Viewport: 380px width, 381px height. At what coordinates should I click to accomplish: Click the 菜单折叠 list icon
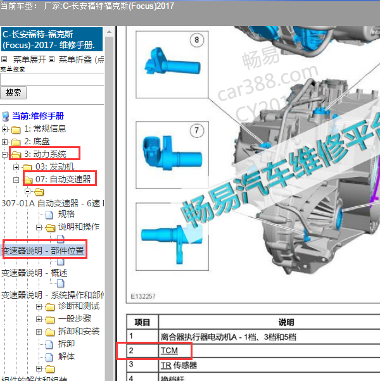coord(51,59)
